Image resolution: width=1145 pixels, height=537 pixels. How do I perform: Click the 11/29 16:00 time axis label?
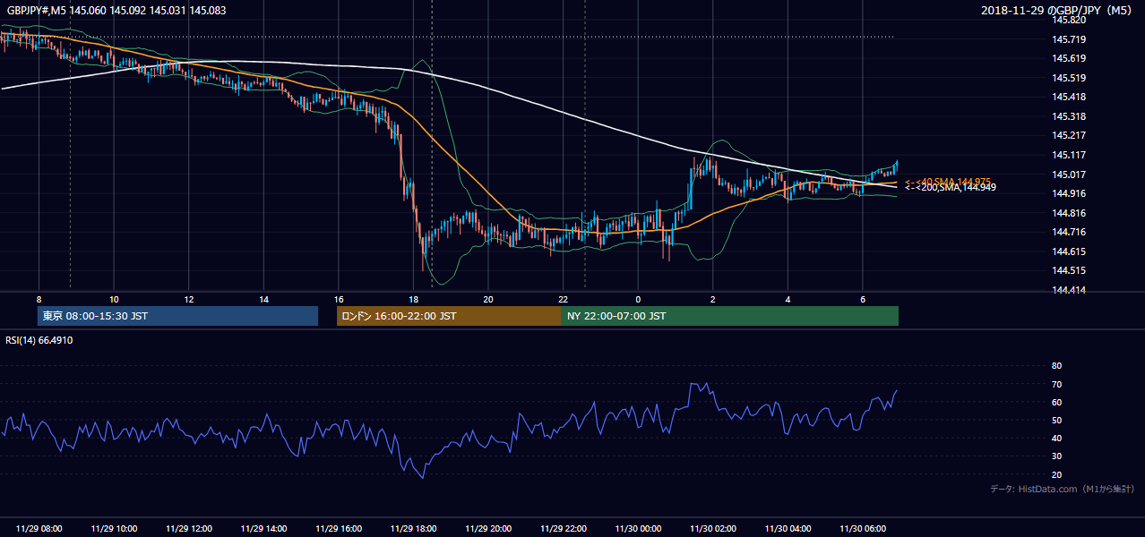[x=339, y=528]
